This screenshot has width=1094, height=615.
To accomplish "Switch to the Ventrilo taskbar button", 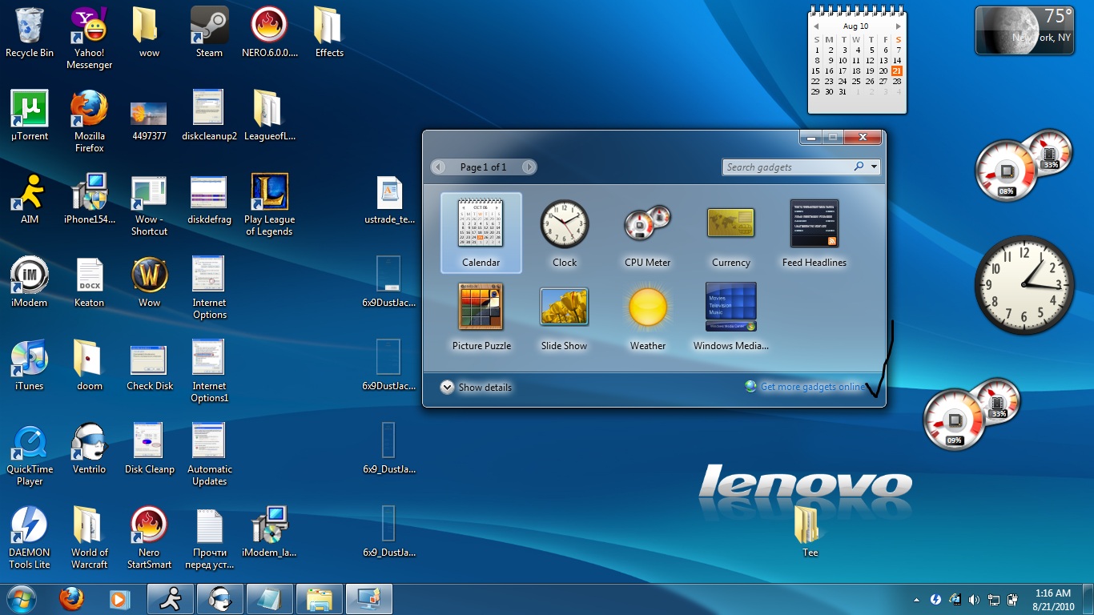I will point(220,599).
